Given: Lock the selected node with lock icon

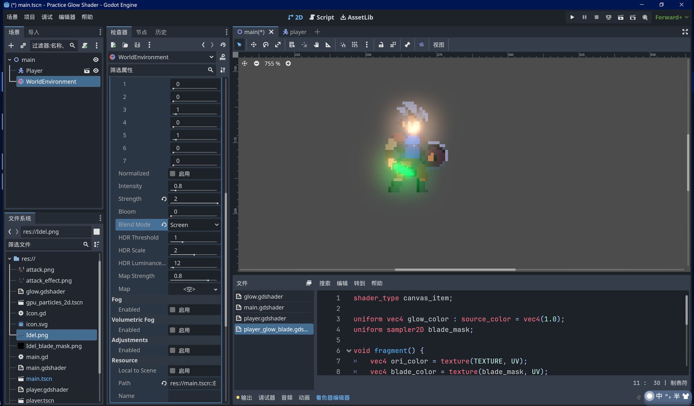Looking at the screenshot, I should [381, 45].
